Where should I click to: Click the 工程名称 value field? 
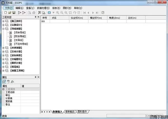coord(30,92)
